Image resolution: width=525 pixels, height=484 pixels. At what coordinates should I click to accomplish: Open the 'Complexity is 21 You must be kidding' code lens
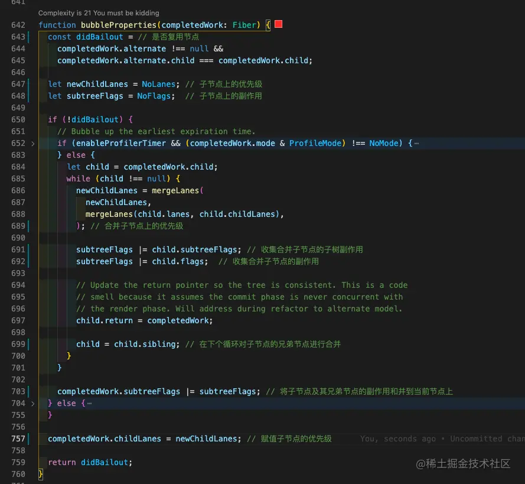coord(99,13)
